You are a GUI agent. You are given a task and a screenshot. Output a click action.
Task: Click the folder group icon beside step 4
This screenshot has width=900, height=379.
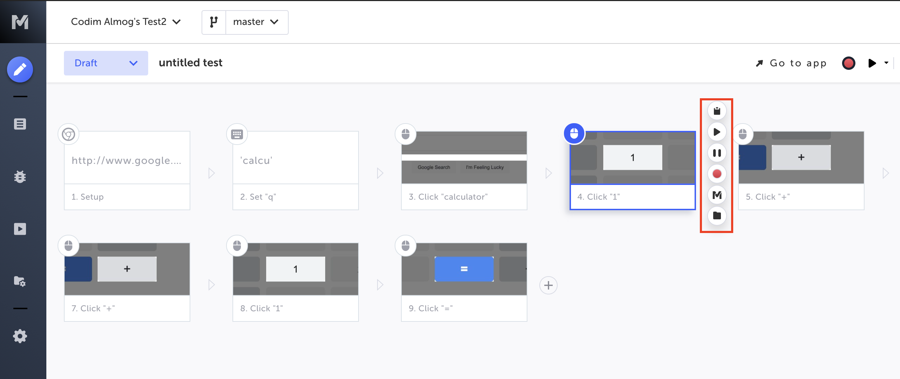(x=717, y=215)
